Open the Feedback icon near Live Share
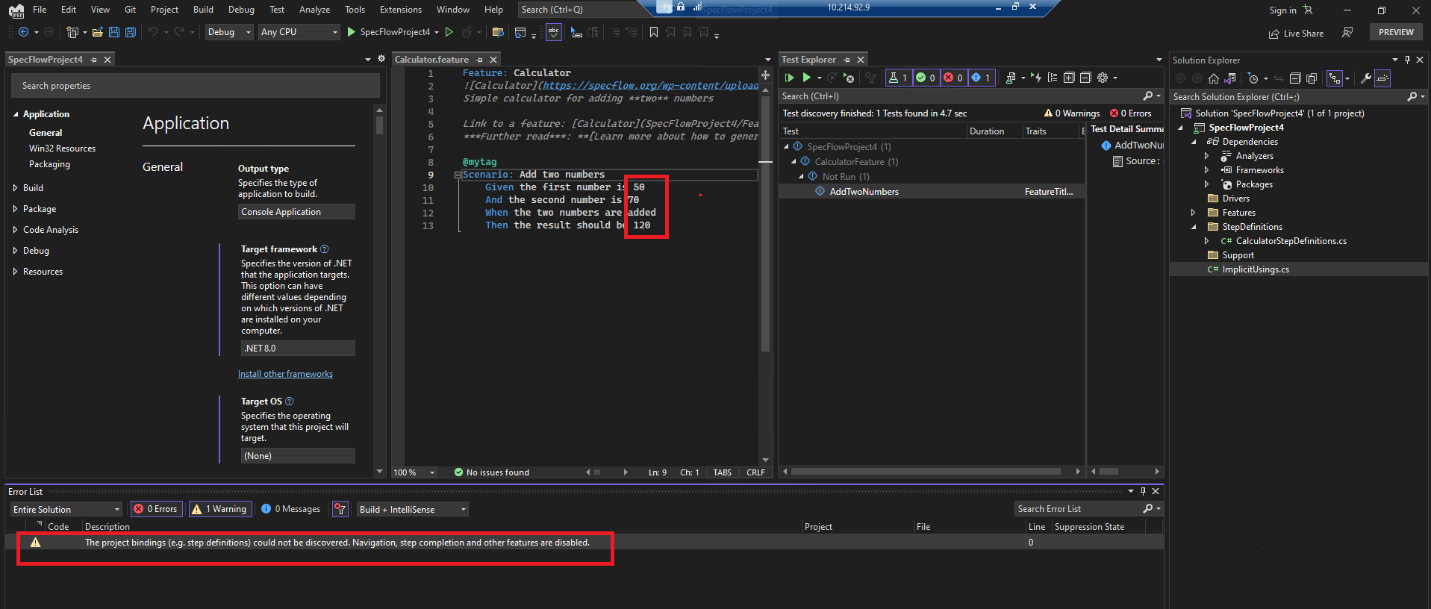This screenshot has width=1431, height=609. [1347, 33]
